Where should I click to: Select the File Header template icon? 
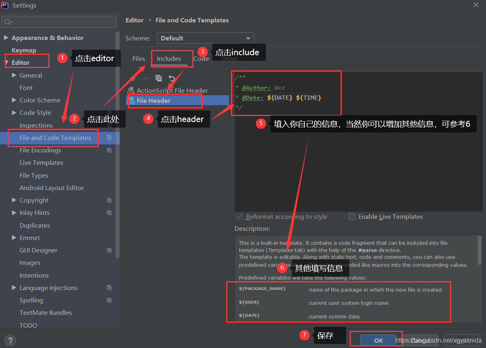(x=132, y=101)
